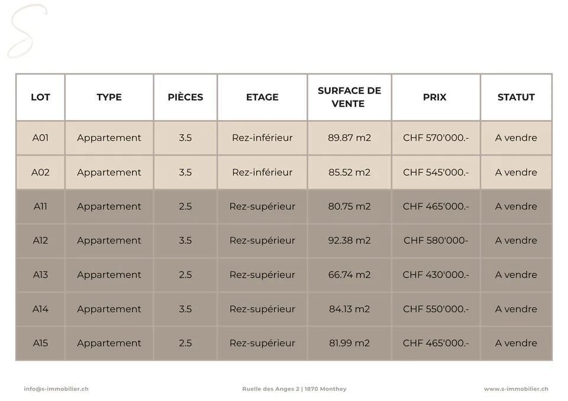Viewport: 568px width, 401px height.
Task: Select the Ruelle des Anges address text
Action: click(294, 389)
